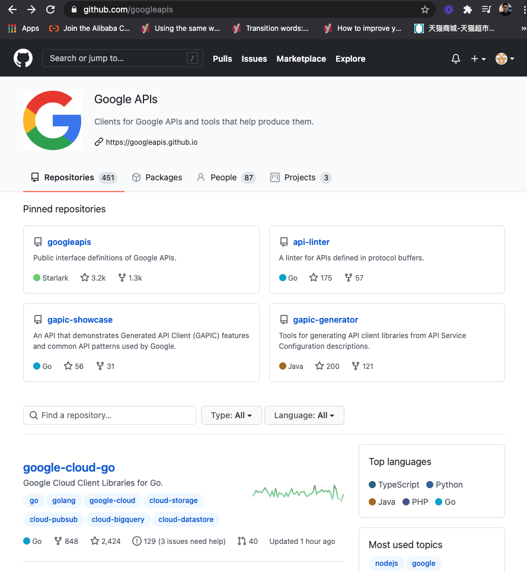
Task: Open Marketplace in GitHub header
Action: [301, 59]
